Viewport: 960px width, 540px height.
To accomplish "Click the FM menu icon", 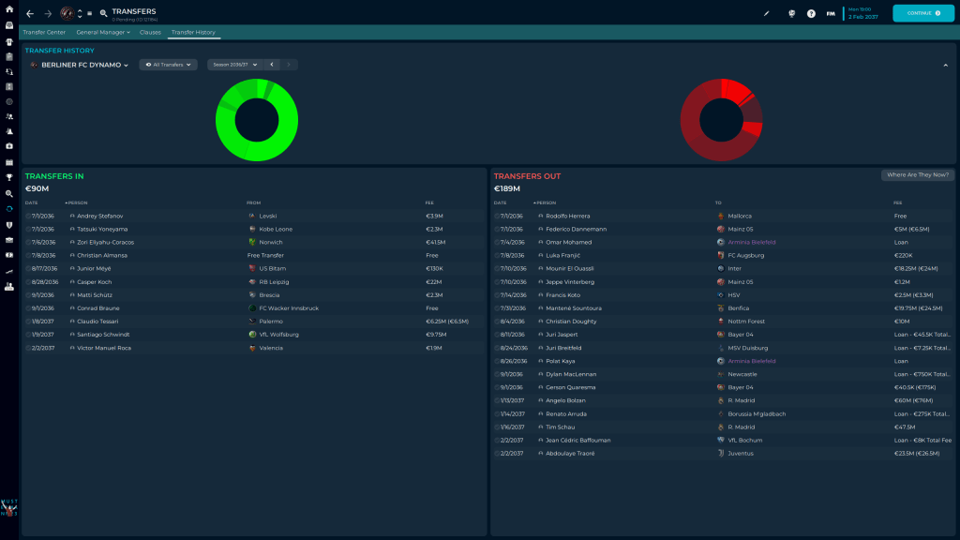I will pos(831,14).
